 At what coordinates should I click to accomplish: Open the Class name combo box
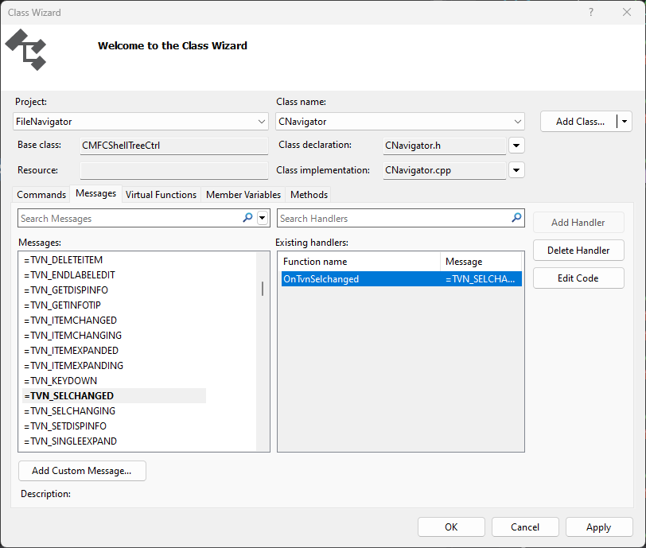pos(399,122)
